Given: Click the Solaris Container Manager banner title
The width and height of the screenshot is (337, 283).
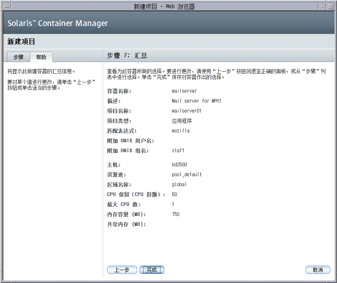Looking at the screenshot, I should tap(58, 23).
